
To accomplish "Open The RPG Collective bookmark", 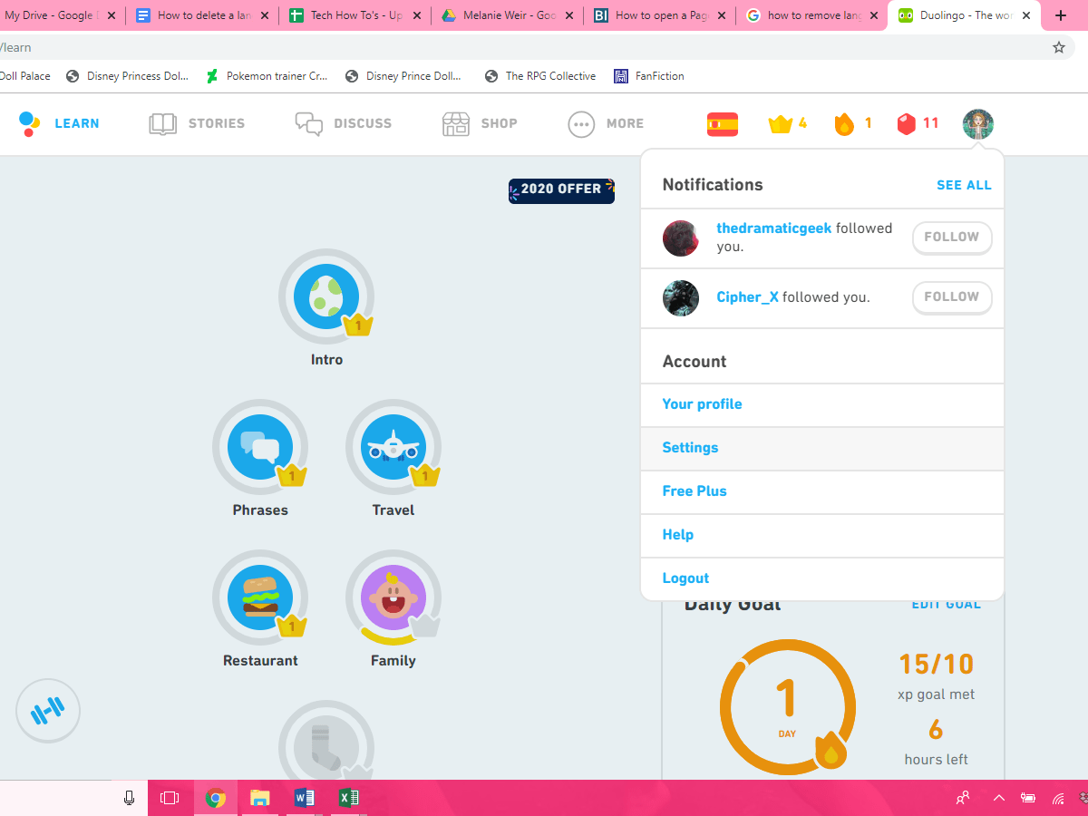I will [539, 76].
